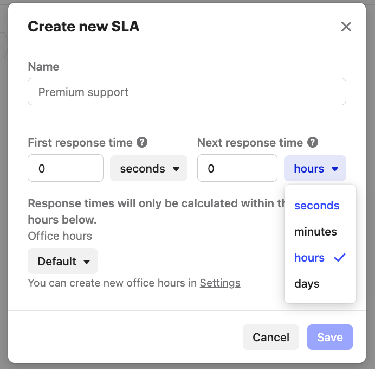Click help icon beside First response time
This screenshot has width=375, height=369.
pos(142,143)
